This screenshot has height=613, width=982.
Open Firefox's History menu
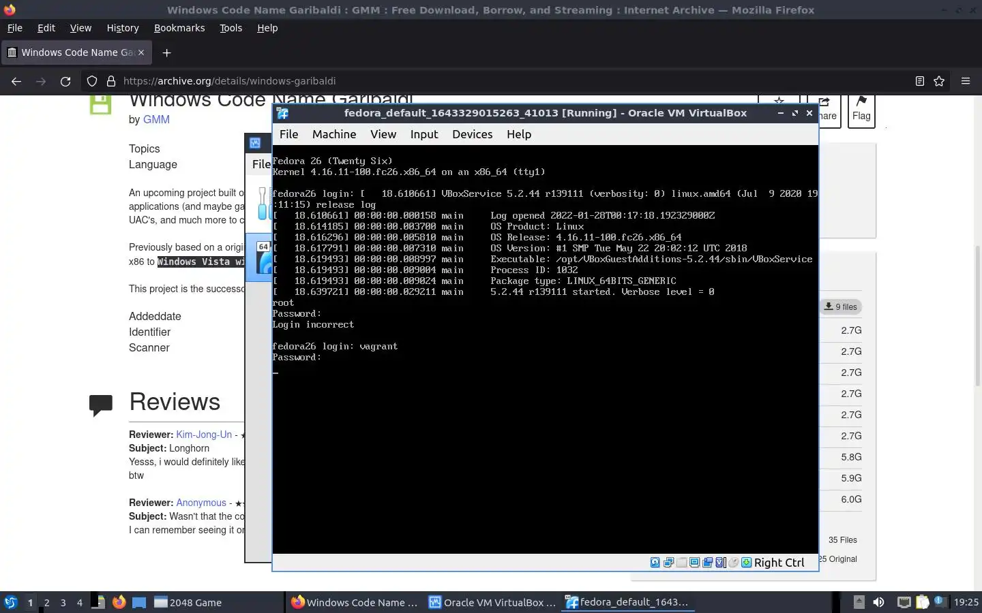[123, 28]
